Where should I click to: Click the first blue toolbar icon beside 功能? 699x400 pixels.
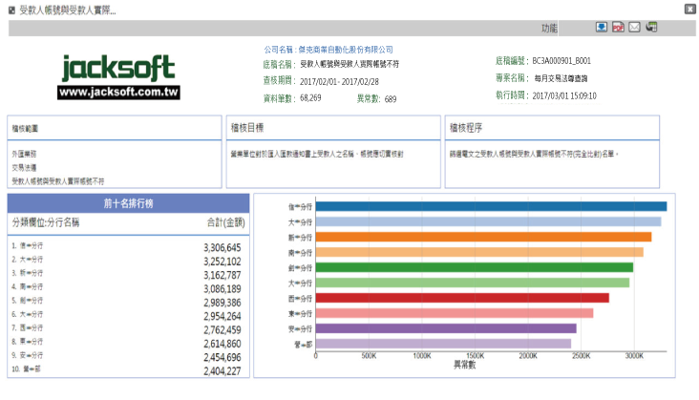pyautogui.click(x=602, y=28)
